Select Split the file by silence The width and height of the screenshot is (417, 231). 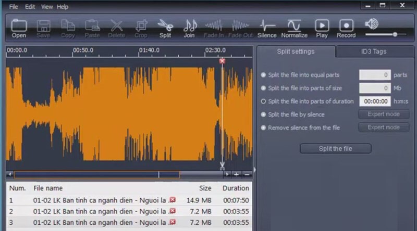point(263,114)
